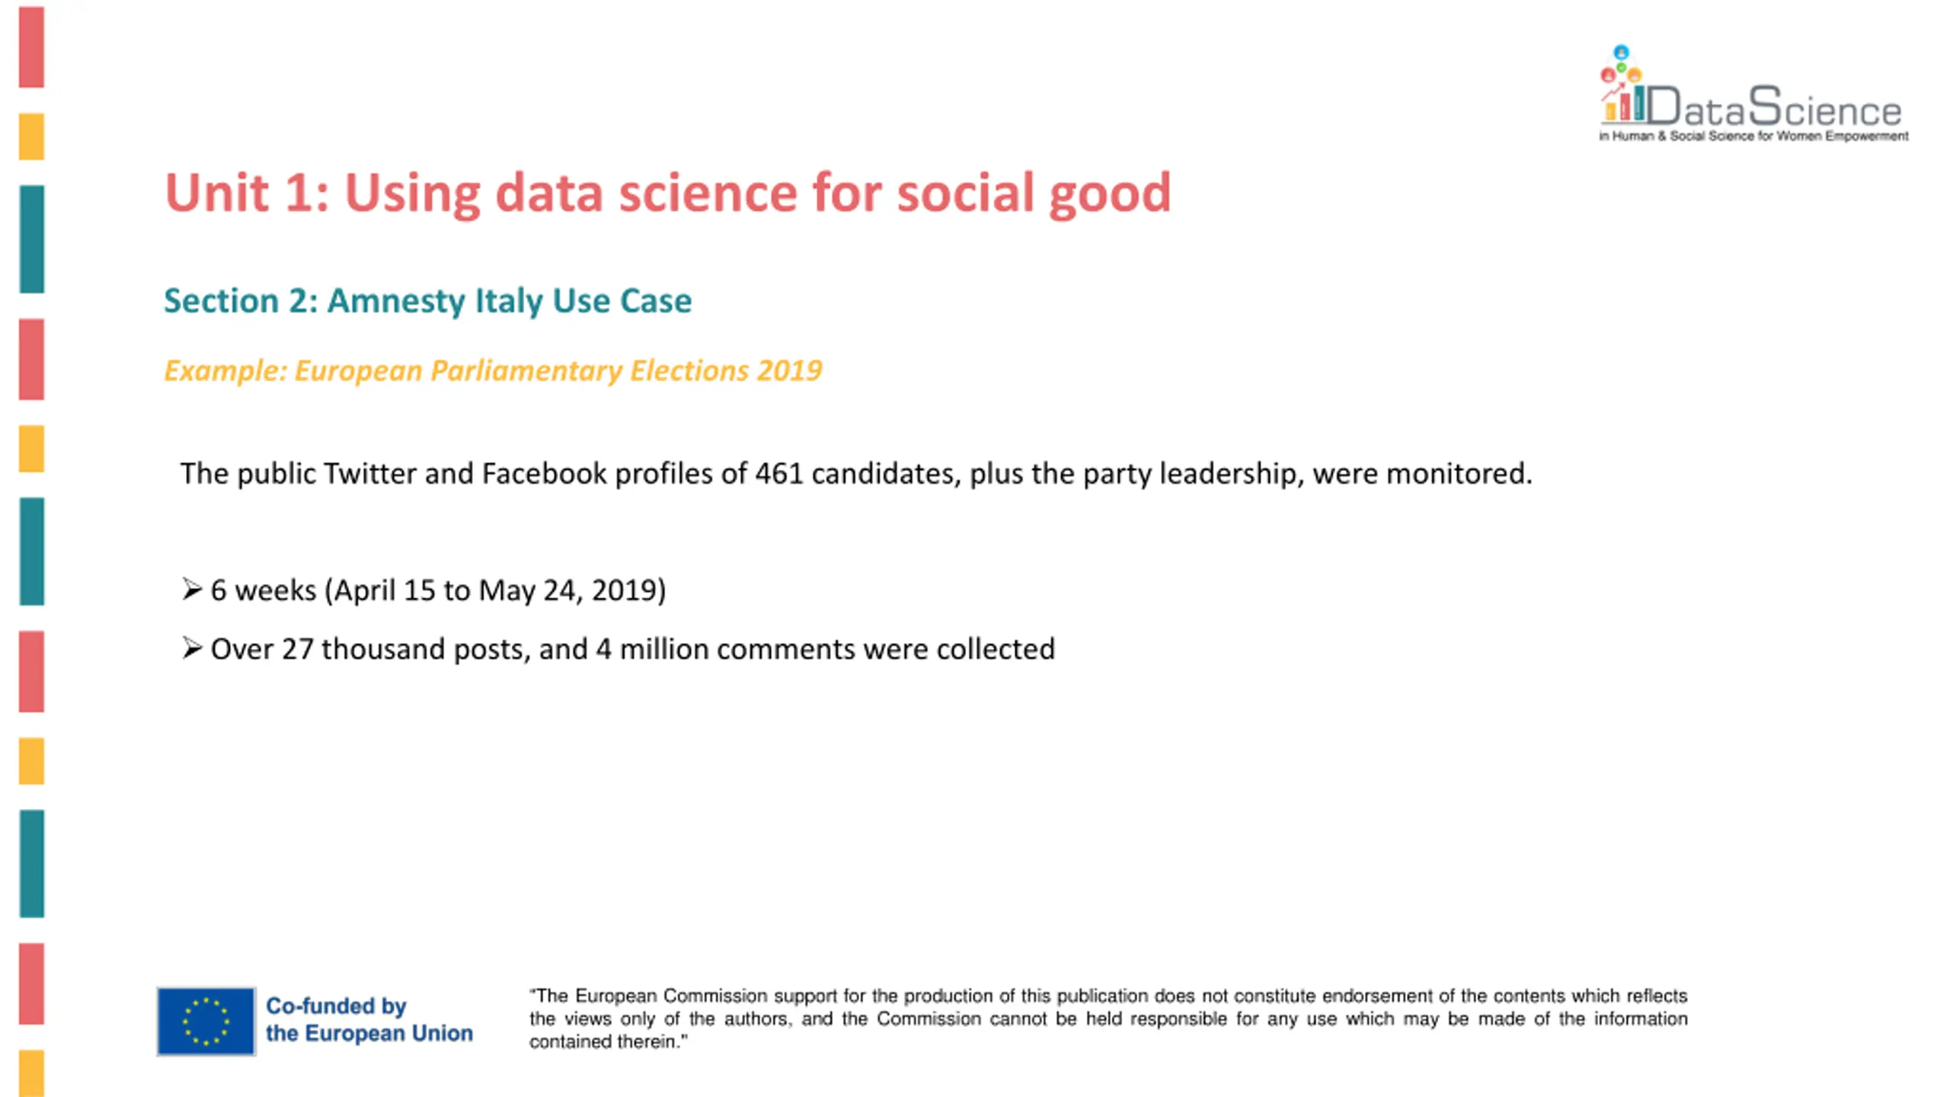The height and width of the screenshot is (1097, 1950).
Task: Click the first teal stripe on left border
Action: (31, 239)
